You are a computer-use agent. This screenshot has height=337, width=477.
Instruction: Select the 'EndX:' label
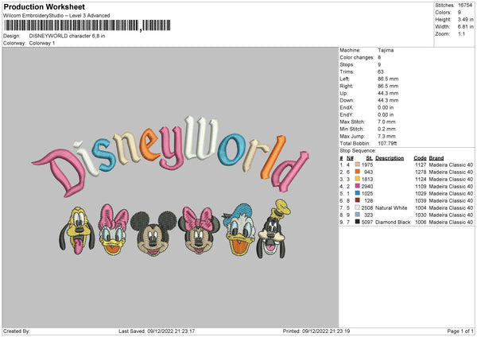(347, 107)
